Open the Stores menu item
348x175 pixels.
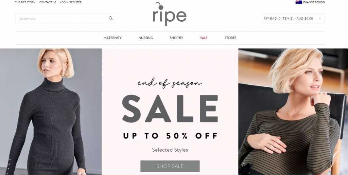(x=230, y=38)
